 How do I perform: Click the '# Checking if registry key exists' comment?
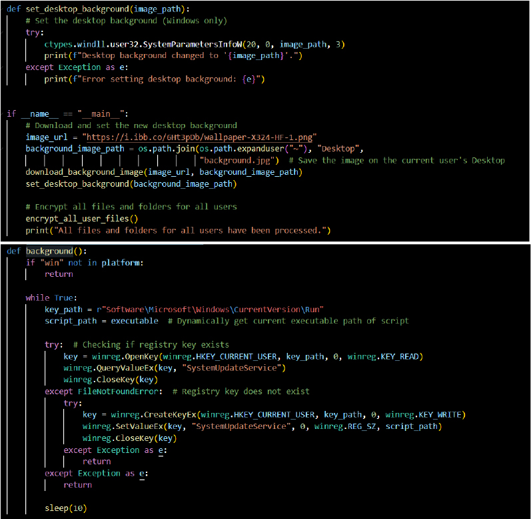tap(151, 345)
